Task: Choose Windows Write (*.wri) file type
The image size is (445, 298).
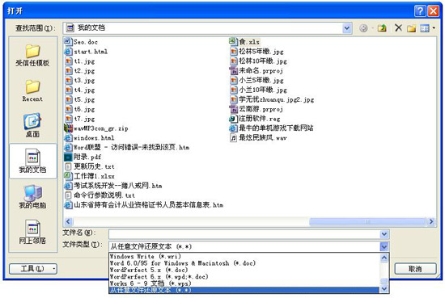Action: (146, 256)
